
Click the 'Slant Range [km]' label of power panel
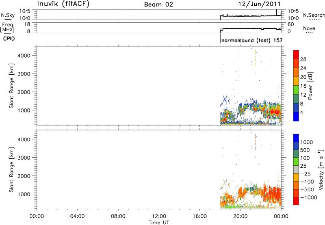(11, 86)
